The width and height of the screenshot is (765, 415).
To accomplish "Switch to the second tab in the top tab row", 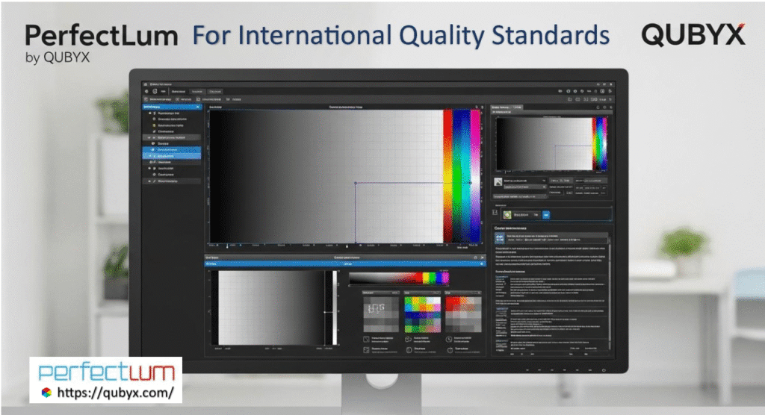I will pos(196,90).
